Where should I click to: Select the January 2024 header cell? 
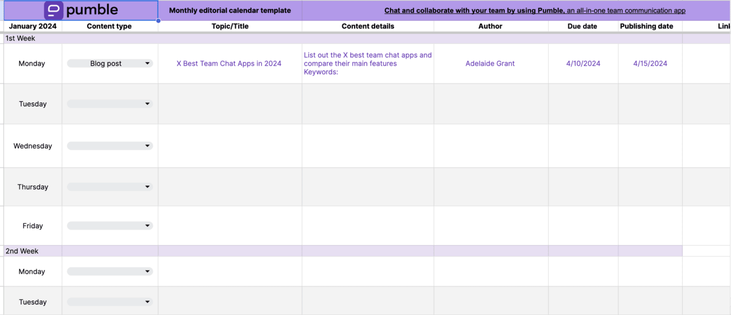[x=33, y=26]
